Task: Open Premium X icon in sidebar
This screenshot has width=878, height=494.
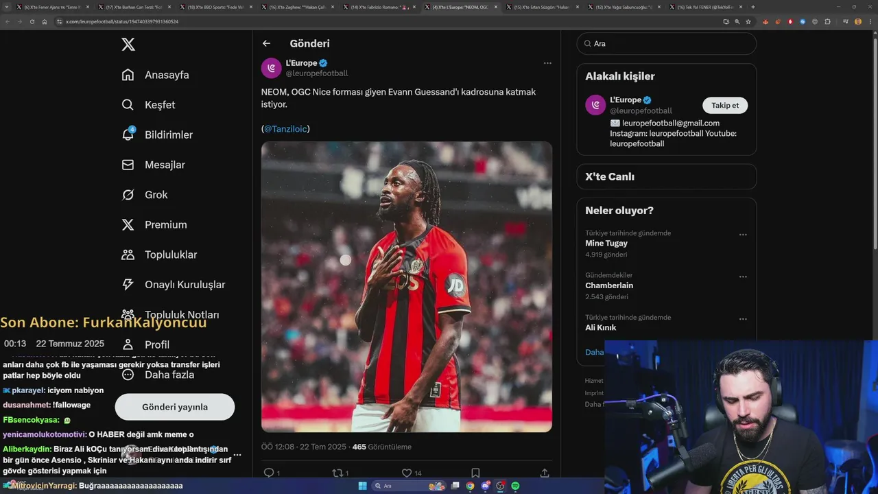Action: tap(128, 224)
